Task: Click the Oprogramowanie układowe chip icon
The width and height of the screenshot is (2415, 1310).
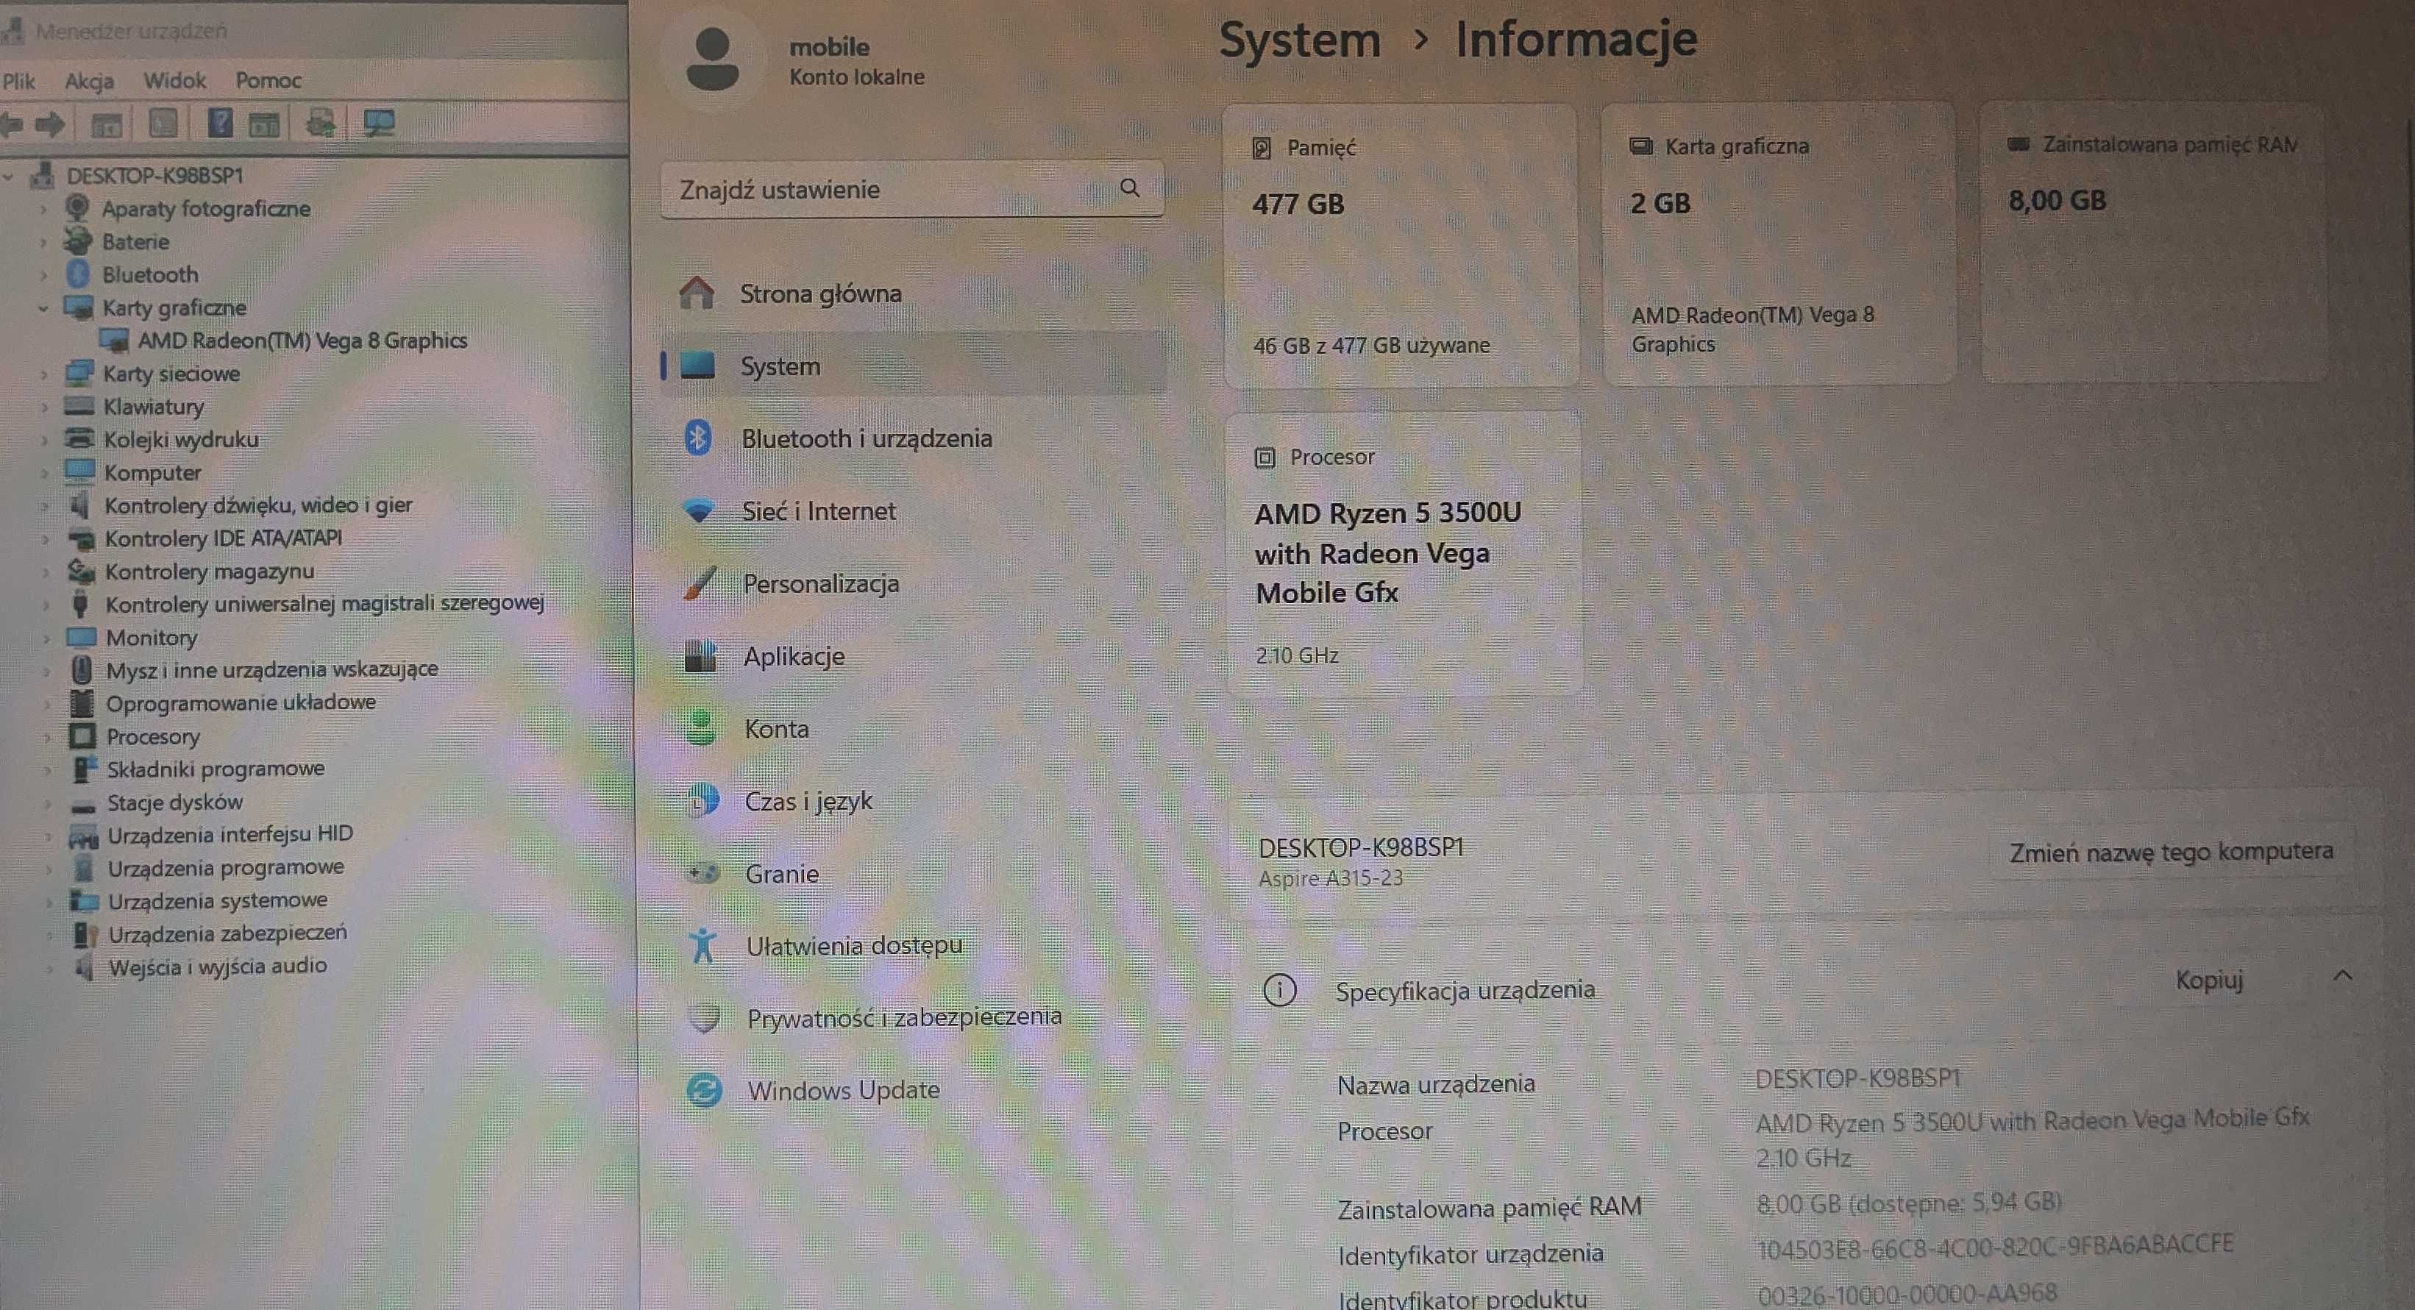Action: coord(82,702)
